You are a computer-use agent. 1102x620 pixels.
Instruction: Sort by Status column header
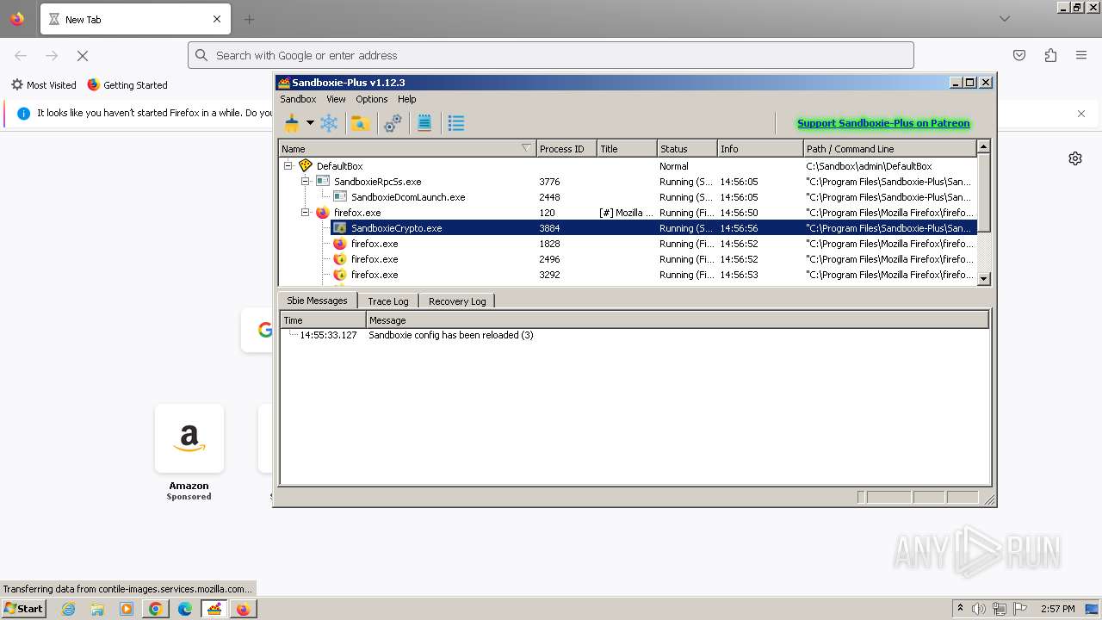(x=687, y=149)
